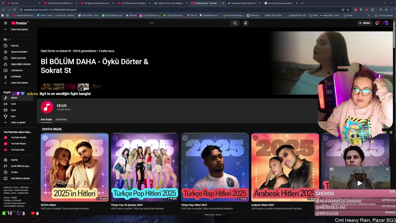Viewport: 396px width, 223px height.
Task: Open Ayarlar settings
Action: (x=18, y=160)
